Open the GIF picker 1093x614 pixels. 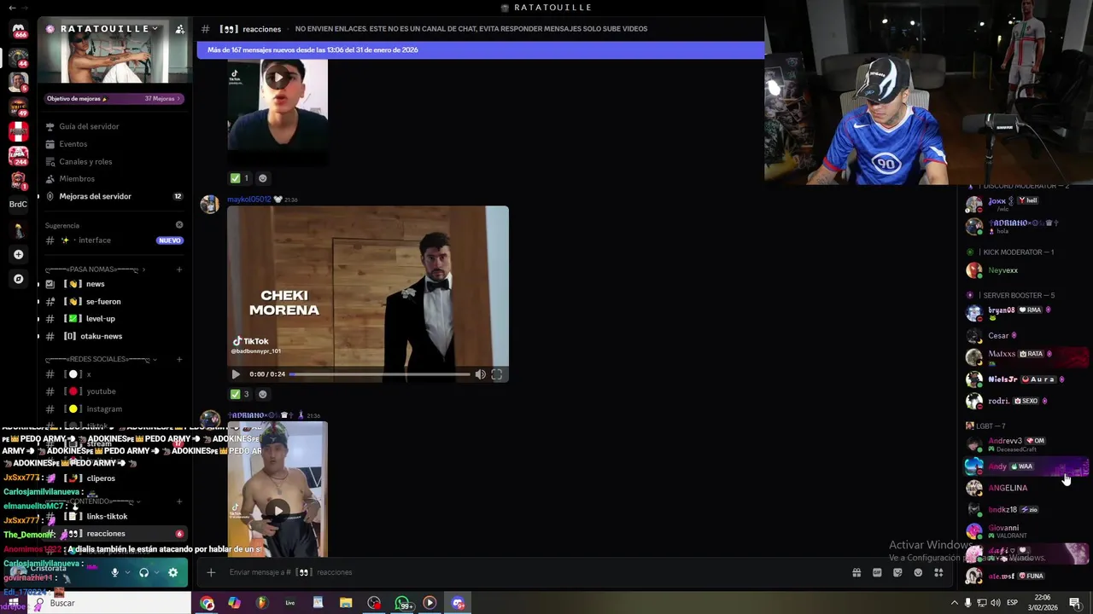[x=877, y=572]
